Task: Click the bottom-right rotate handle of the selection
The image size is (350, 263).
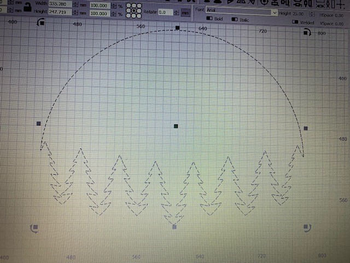Action: [x=307, y=228]
